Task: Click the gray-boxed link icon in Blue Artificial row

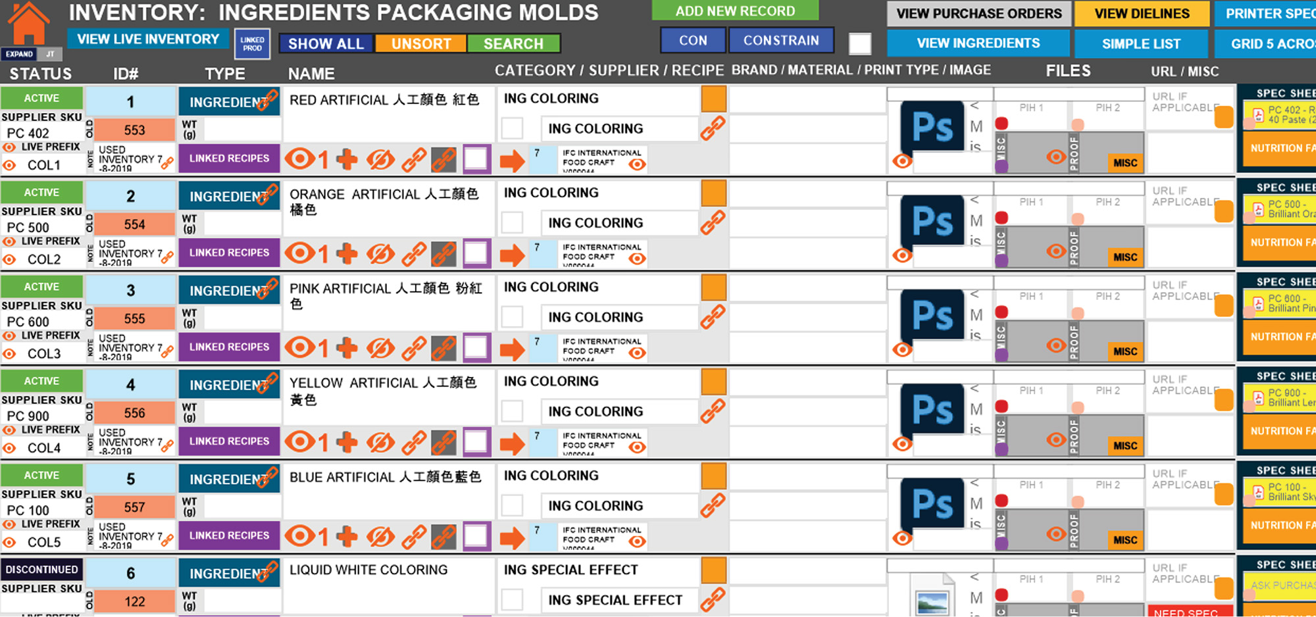Action: [x=444, y=537]
